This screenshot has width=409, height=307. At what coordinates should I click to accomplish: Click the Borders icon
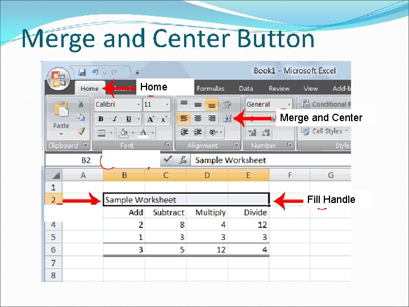102,133
